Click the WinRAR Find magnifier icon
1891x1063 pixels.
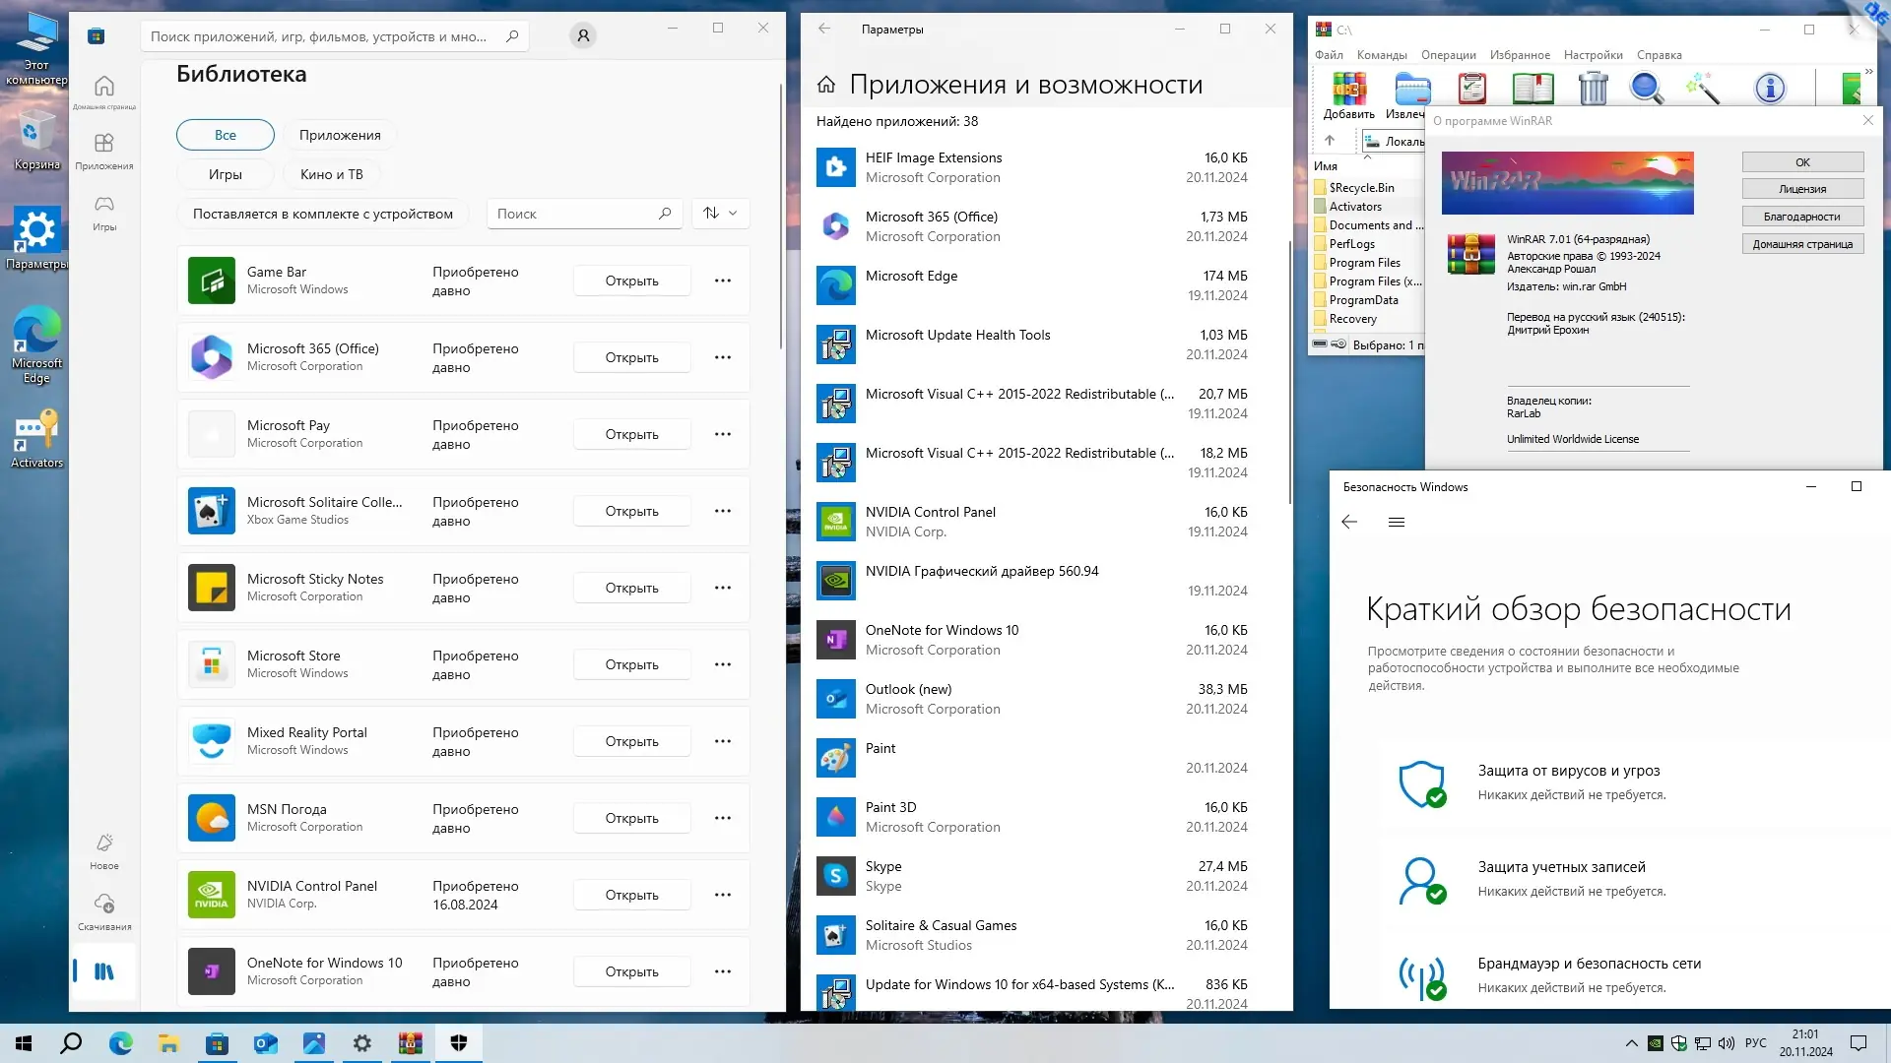coord(1646,89)
